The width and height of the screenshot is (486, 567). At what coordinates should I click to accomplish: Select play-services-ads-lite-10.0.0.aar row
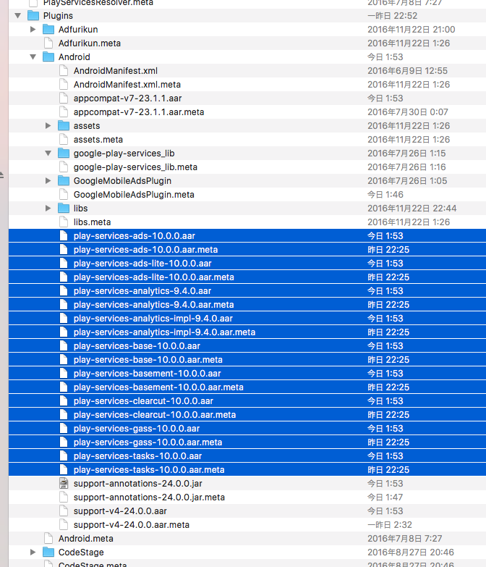[x=247, y=264]
